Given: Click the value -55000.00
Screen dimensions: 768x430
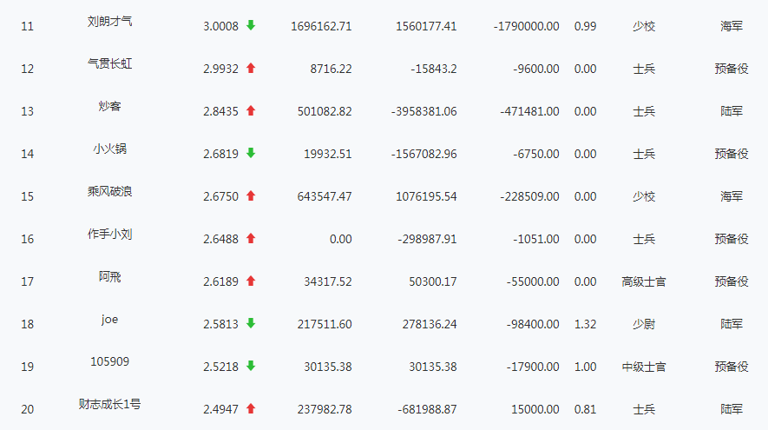Looking at the screenshot, I should coord(533,282).
